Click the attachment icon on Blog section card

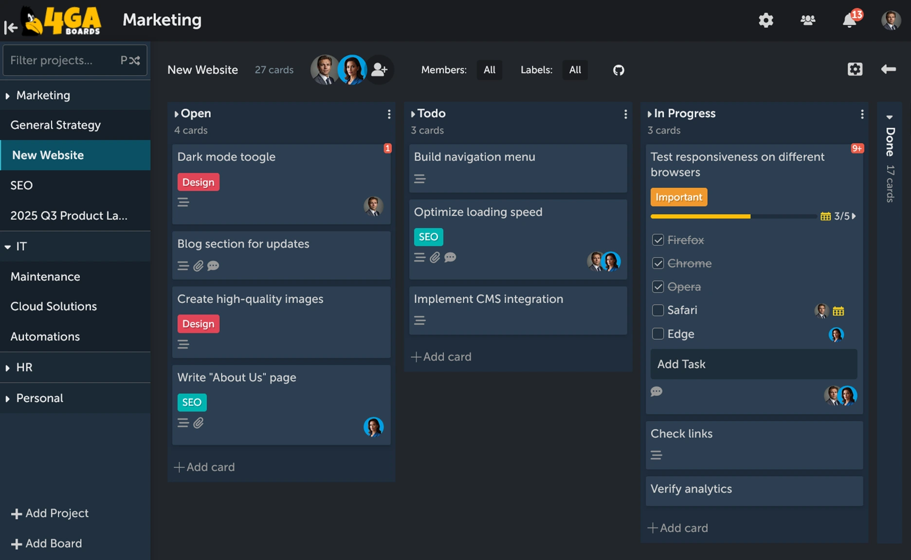click(198, 265)
